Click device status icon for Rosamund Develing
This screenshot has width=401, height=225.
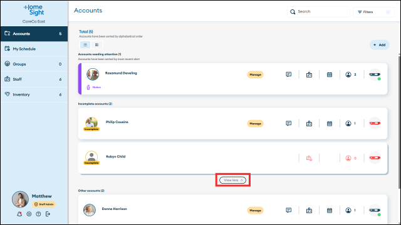click(375, 74)
